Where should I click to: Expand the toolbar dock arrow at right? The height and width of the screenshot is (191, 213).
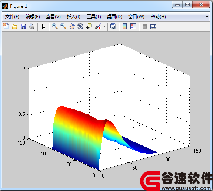pos(206,16)
